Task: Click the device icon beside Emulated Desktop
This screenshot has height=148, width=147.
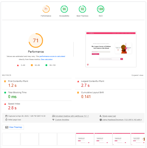Action: [53, 116]
